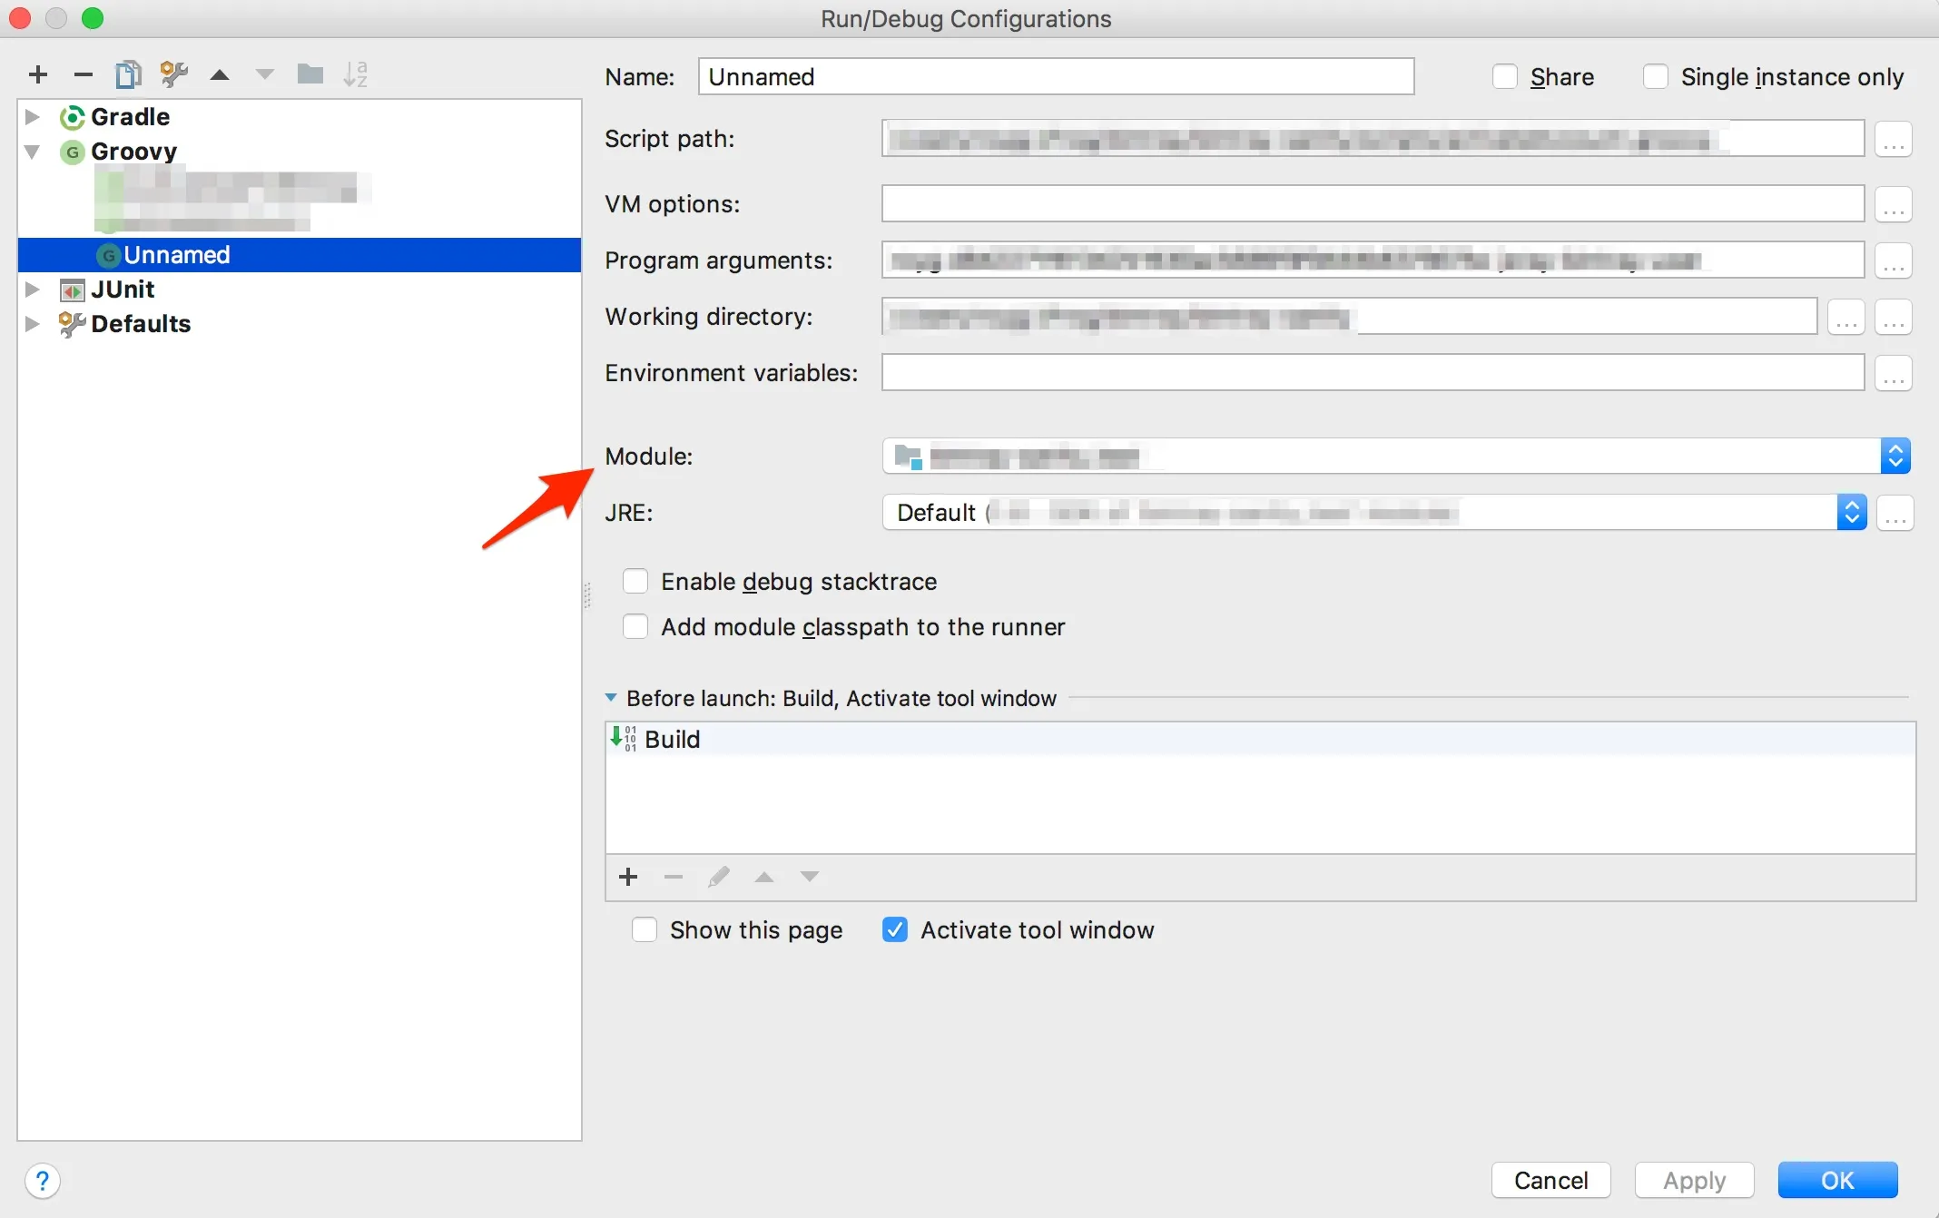The width and height of the screenshot is (1939, 1218).
Task: Click the move configuration up arrow
Action: [x=220, y=75]
